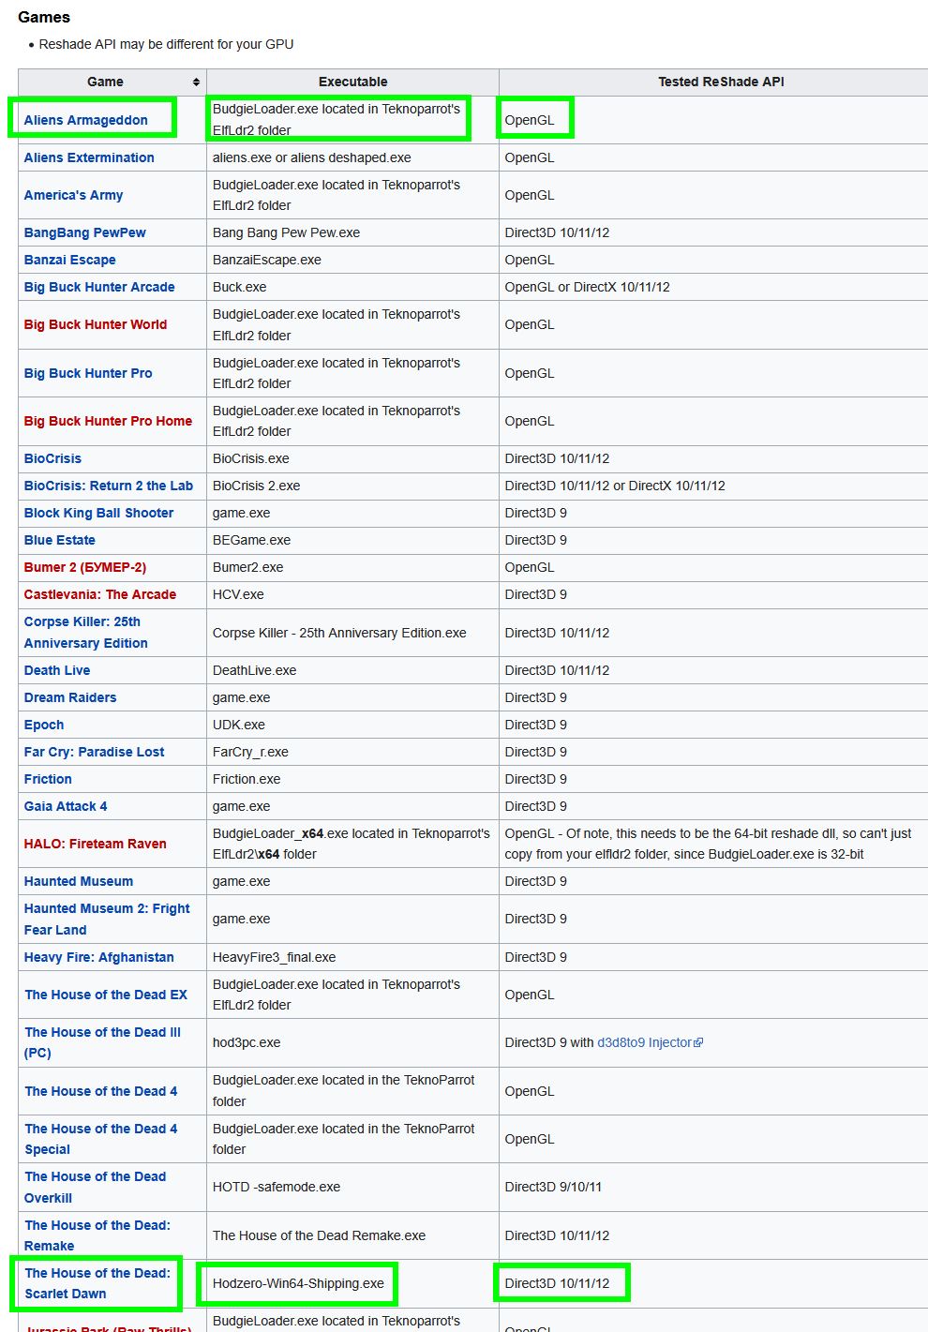The height and width of the screenshot is (1332, 928).
Task: Click the HeavyFire3_final.exe cell
Action: pos(352,957)
